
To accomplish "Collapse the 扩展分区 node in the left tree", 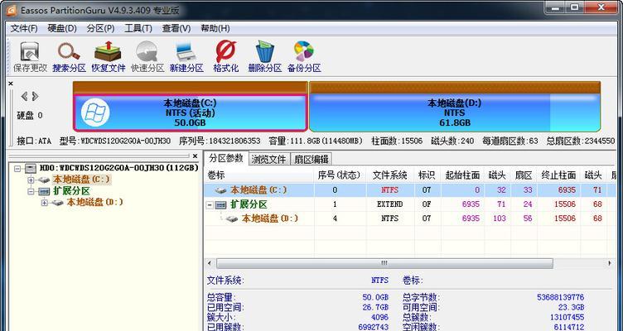I will (31, 192).
